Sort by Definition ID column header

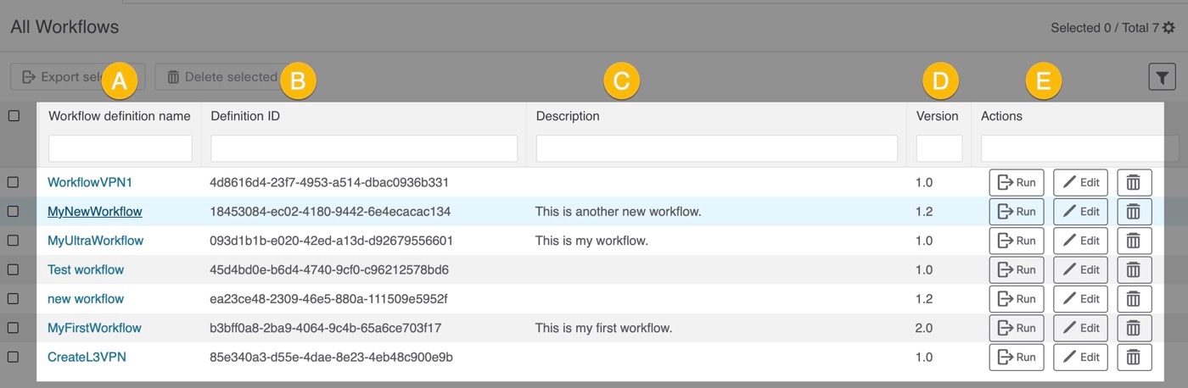(x=245, y=116)
